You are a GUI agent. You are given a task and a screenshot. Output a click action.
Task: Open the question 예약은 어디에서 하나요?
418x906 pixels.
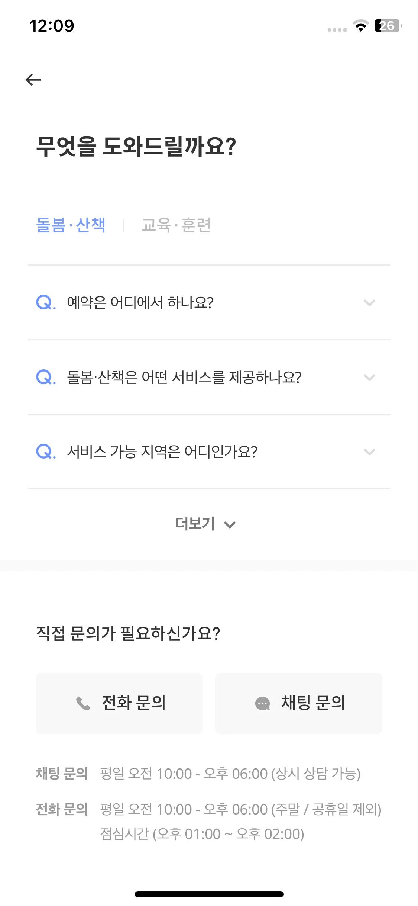click(x=209, y=302)
